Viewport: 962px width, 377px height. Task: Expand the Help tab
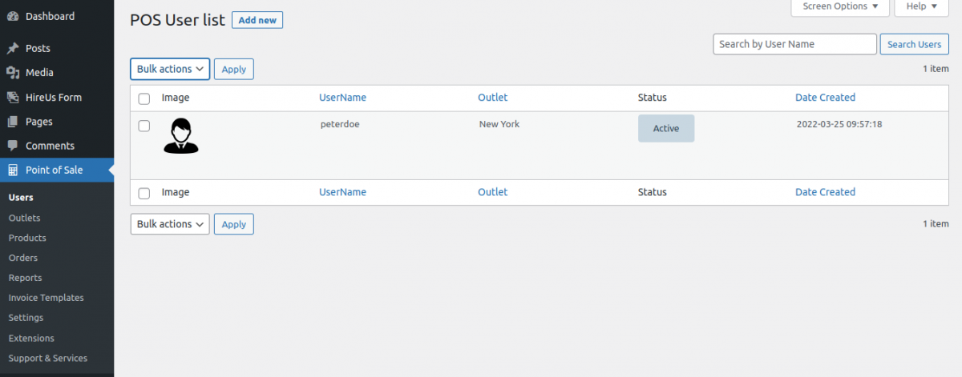click(921, 6)
